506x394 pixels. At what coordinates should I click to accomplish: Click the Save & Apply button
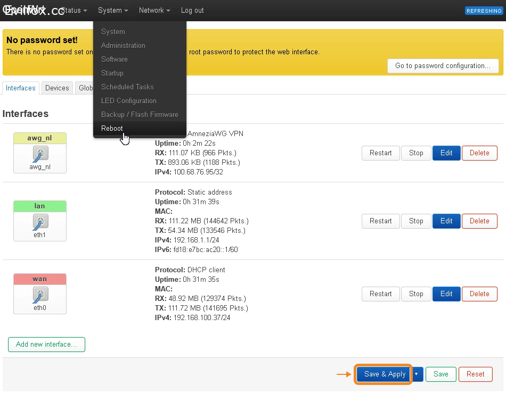(x=385, y=374)
